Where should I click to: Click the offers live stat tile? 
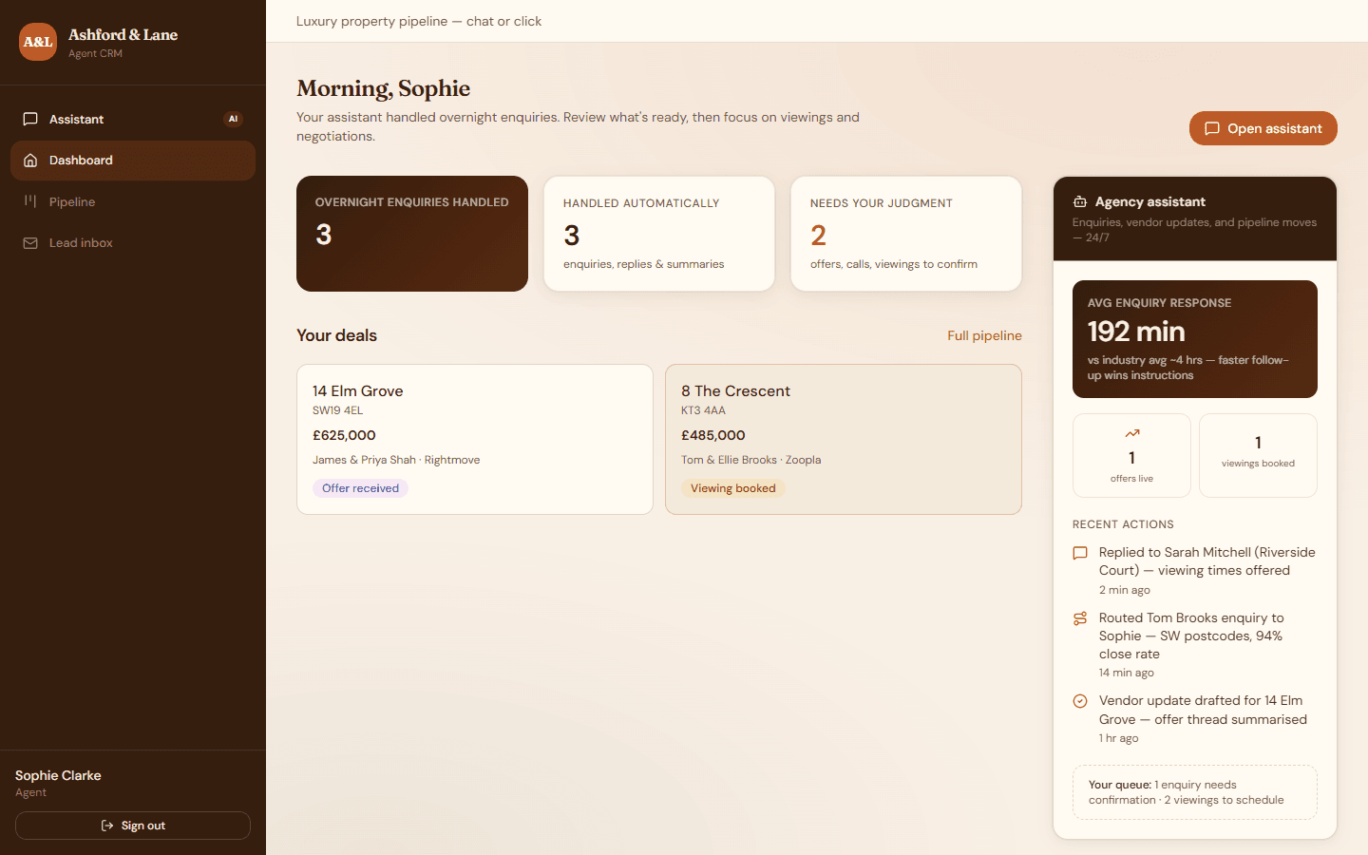tap(1131, 455)
